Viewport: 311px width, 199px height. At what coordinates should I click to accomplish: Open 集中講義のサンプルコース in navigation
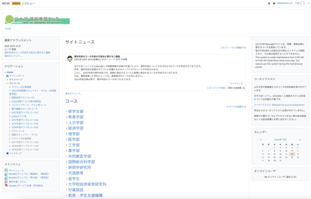[24, 109]
